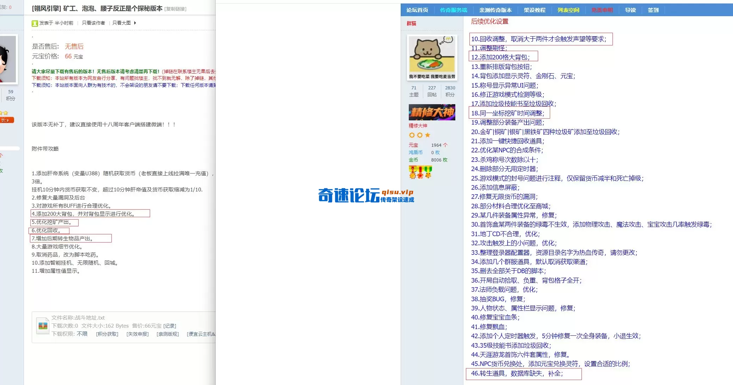Screen dimensions: 733x385
Task: Click the 失效申报 report link
Action: 137,334
